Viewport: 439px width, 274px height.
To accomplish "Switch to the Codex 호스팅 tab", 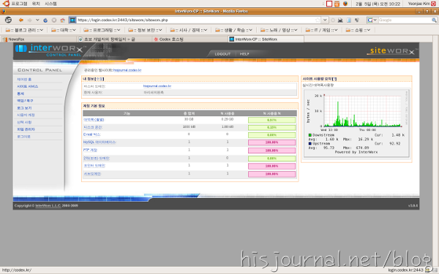I will coord(190,39).
